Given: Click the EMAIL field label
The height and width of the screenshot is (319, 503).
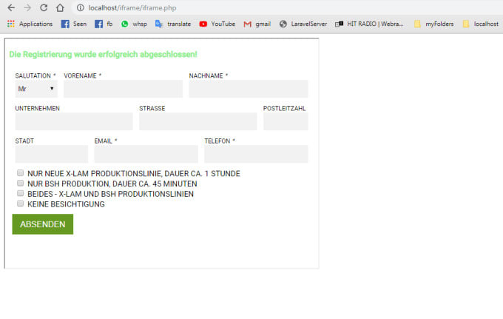Looking at the screenshot, I should [x=106, y=141].
